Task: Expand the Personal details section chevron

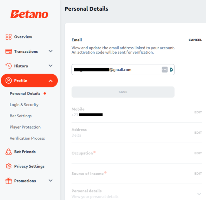Action: tap(199, 194)
